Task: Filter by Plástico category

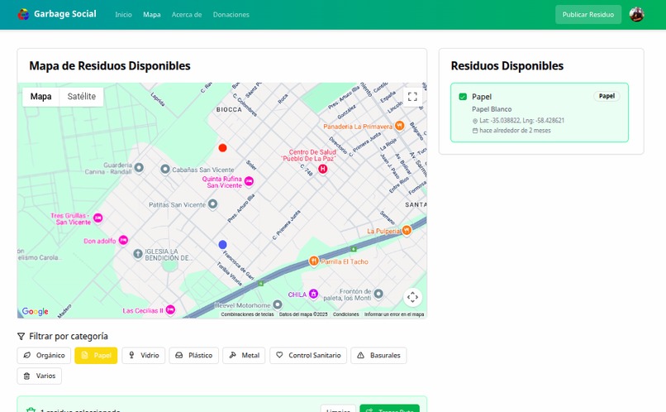Action: tap(193, 356)
